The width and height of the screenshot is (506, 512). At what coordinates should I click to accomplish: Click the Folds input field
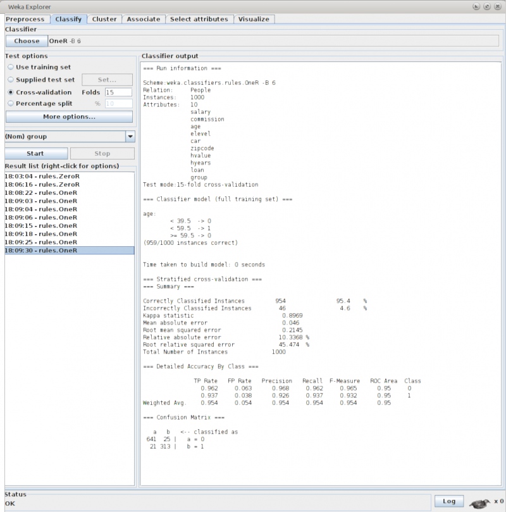click(118, 92)
